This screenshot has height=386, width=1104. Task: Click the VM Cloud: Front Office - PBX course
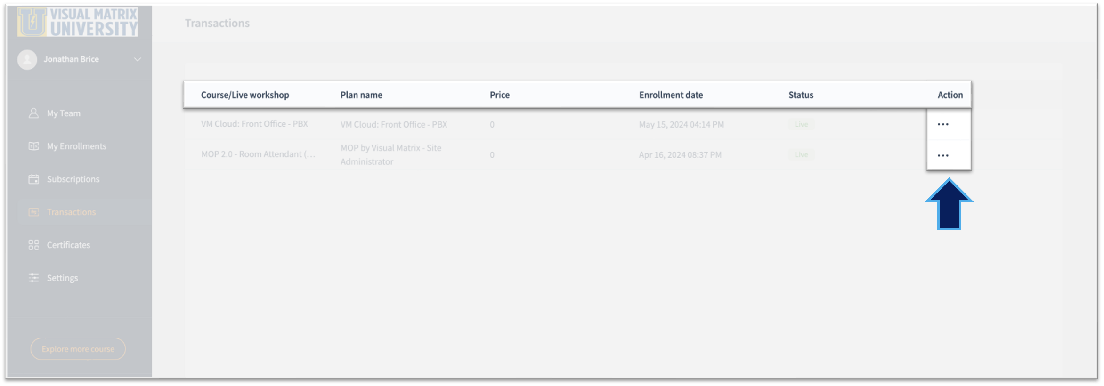[x=254, y=124]
